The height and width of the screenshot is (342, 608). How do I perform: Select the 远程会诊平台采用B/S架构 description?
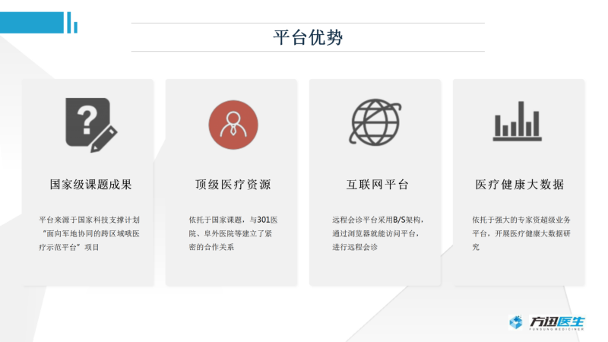[378, 233]
